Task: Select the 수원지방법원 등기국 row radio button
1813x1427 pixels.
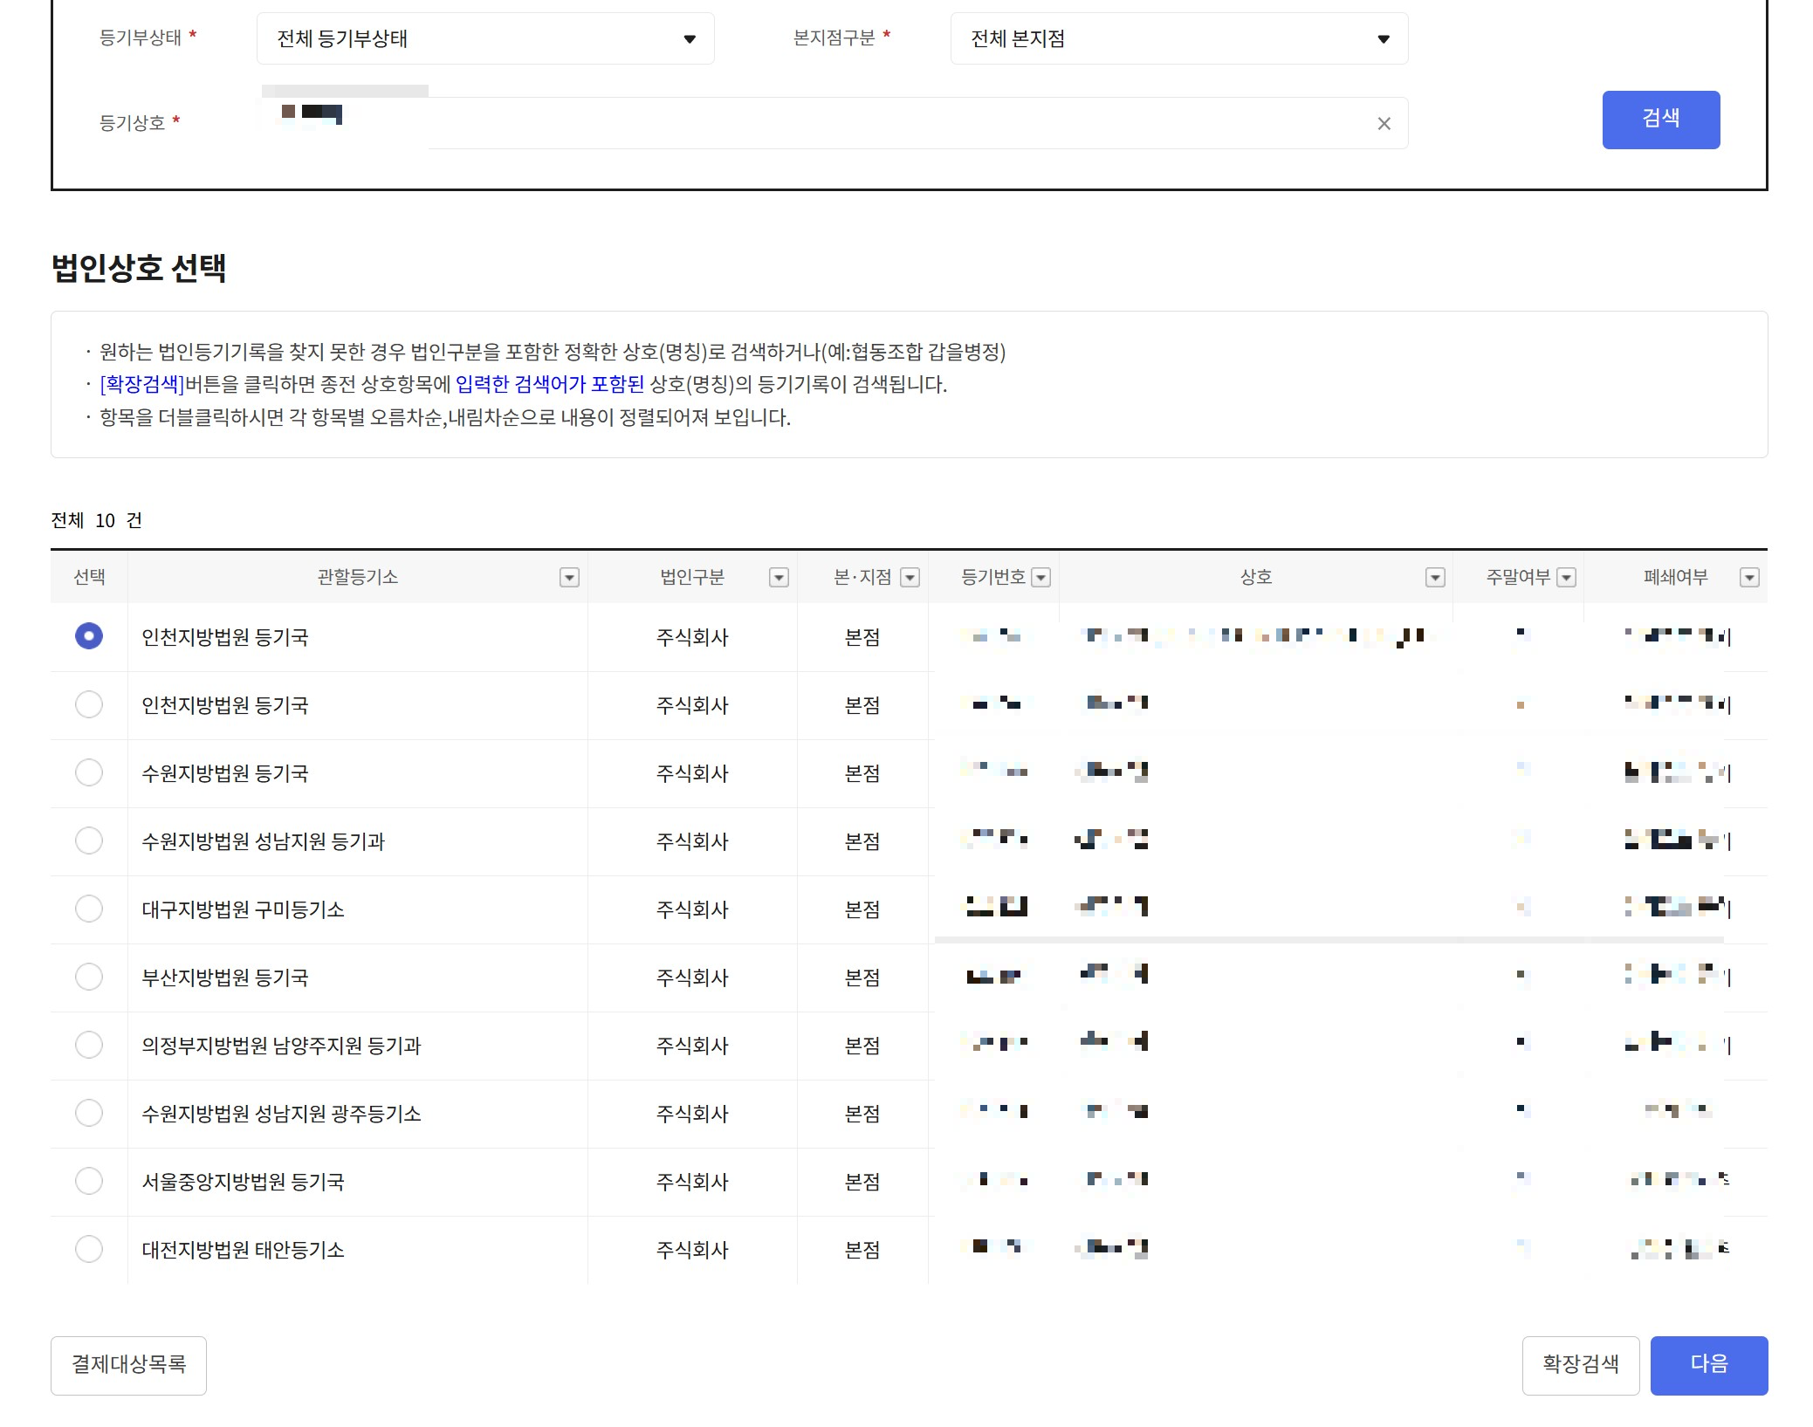Action: point(88,772)
